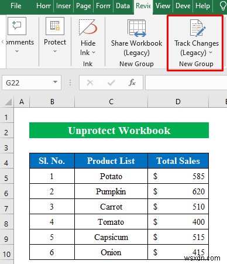The height and width of the screenshot is (264, 227).
Task: Switch to the View tab
Action: (x=163, y=6)
